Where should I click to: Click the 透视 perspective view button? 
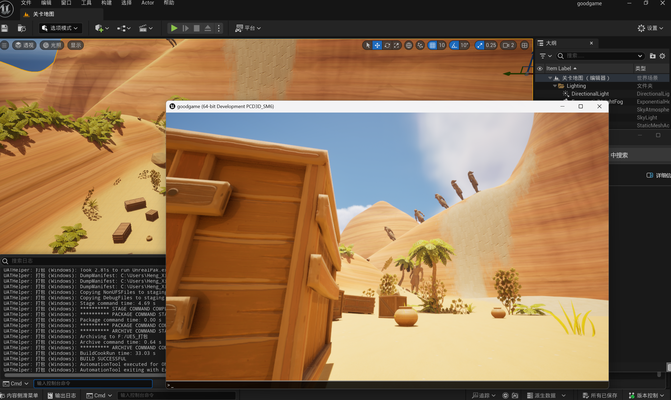[25, 45]
